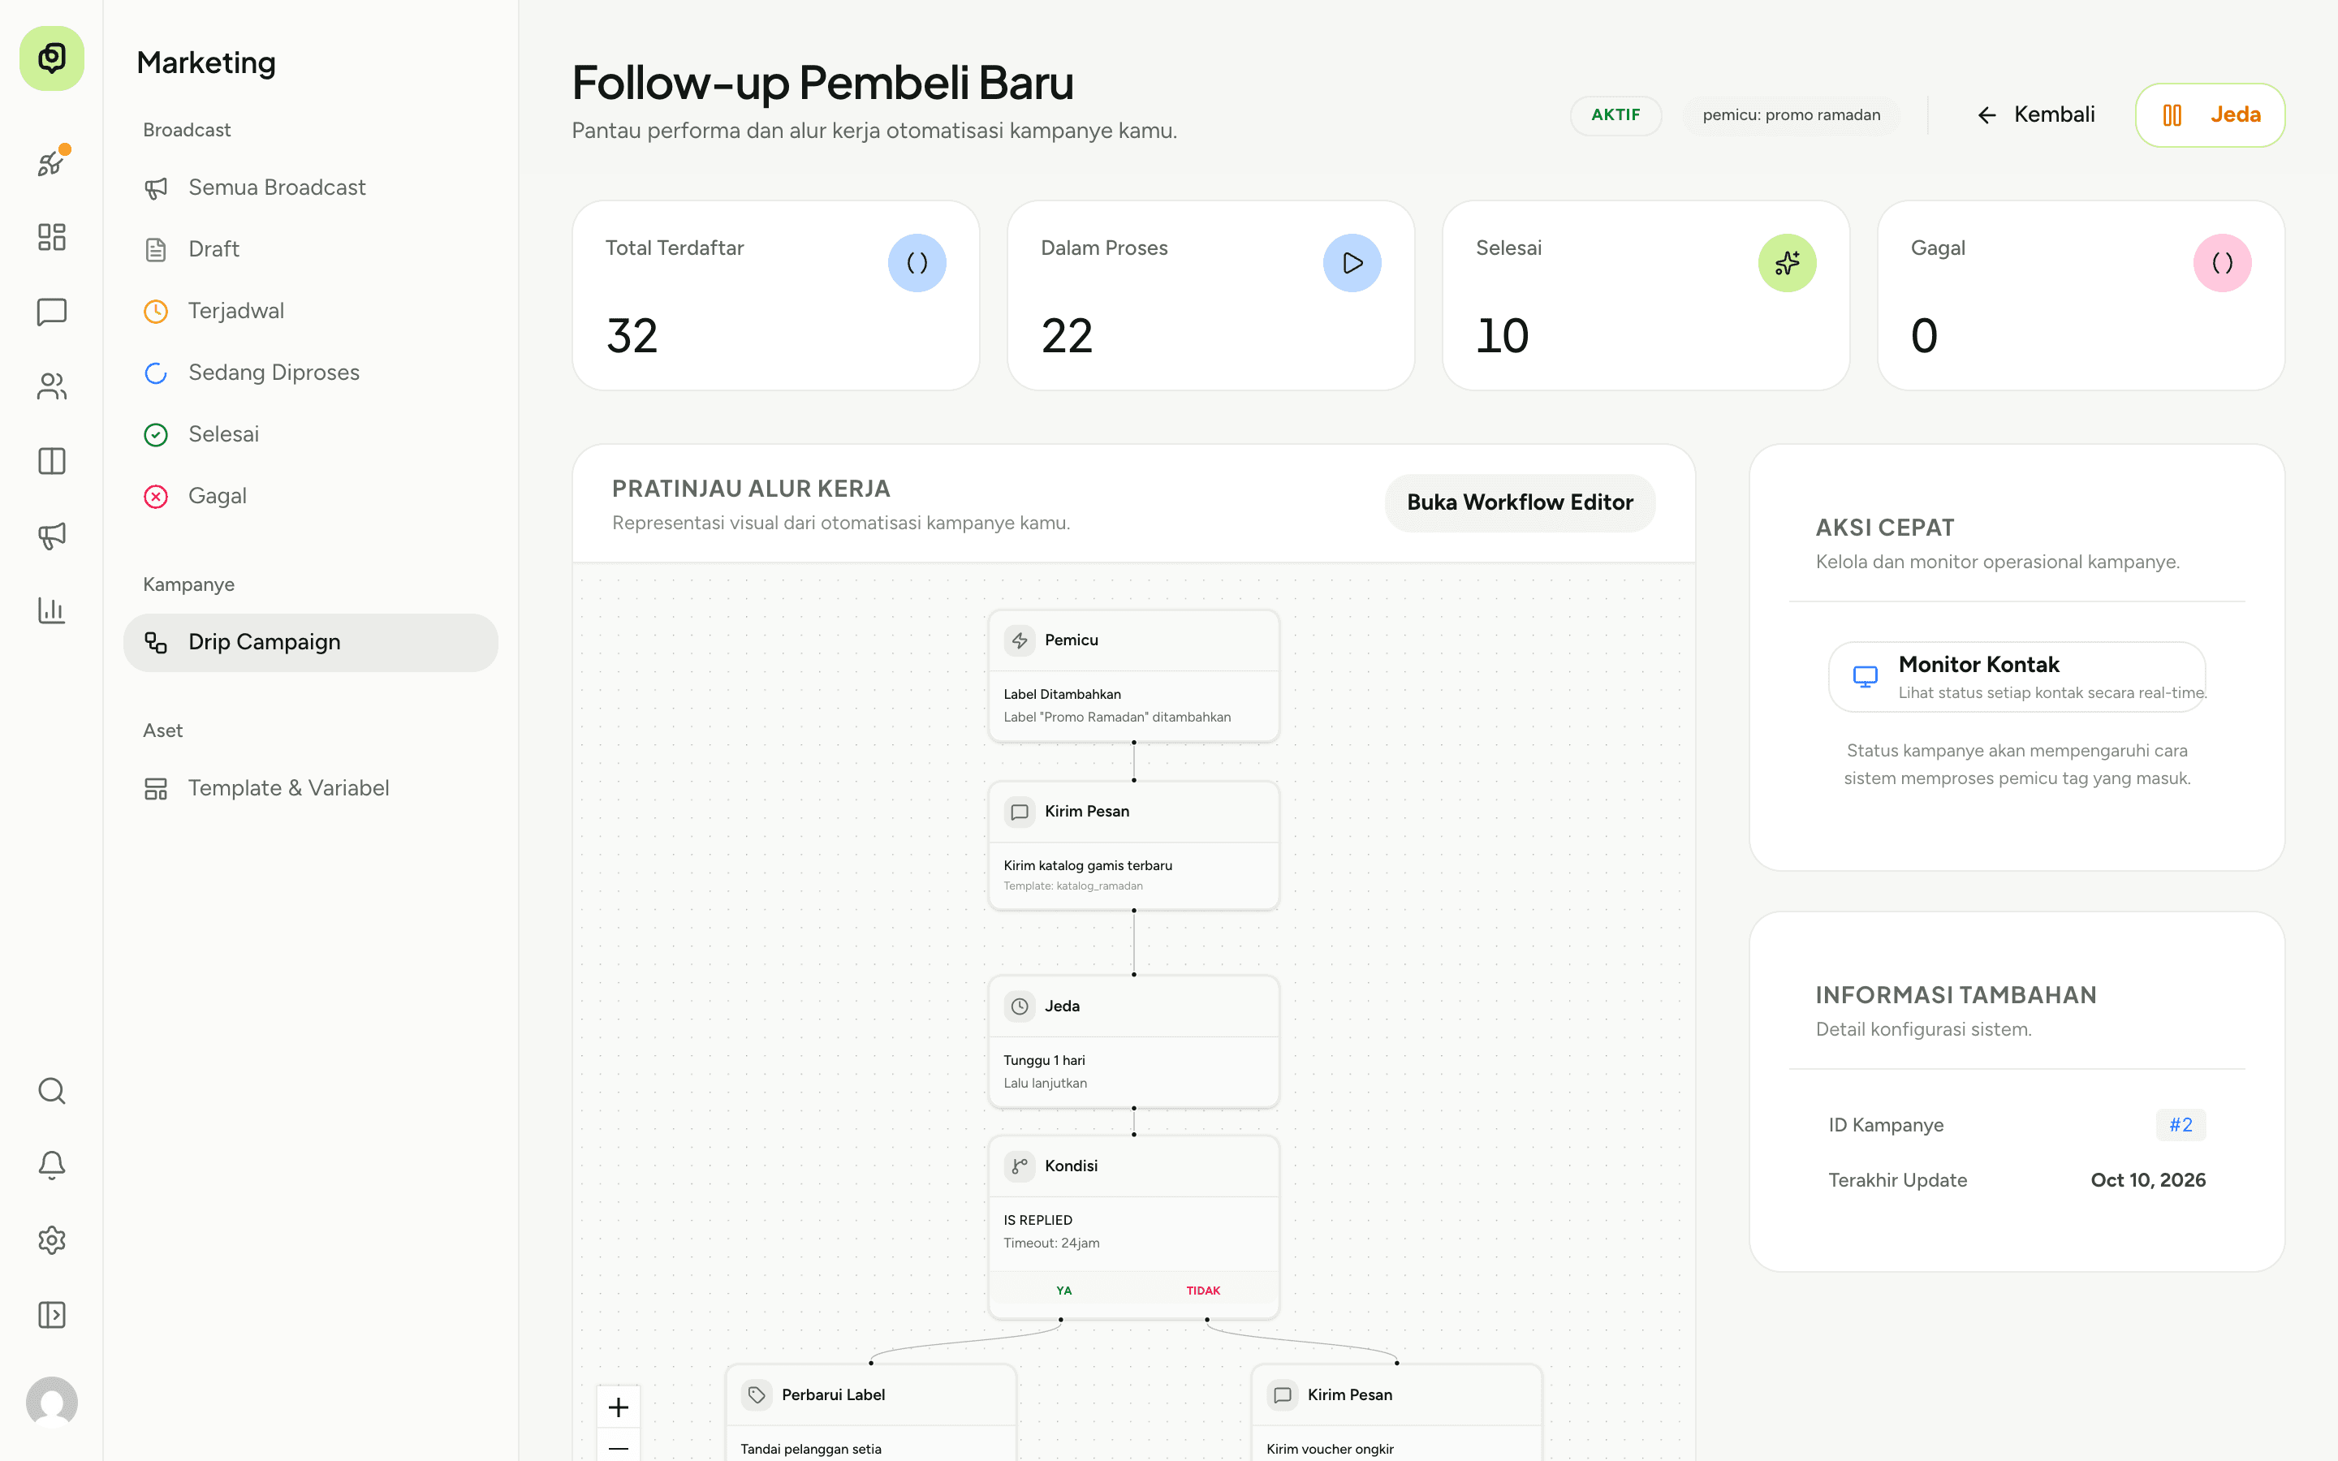Open Monitor Kontak quick action
Screen dimensions: 2338x1461
coord(2017,678)
